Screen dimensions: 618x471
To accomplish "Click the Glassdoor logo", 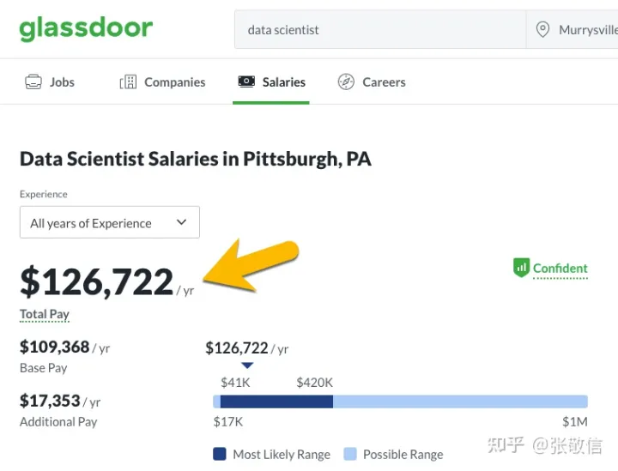I will pos(86,28).
